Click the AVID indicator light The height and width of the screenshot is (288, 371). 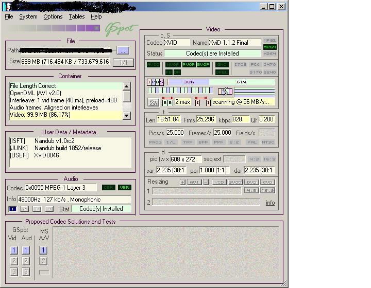[x=154, y=64]
